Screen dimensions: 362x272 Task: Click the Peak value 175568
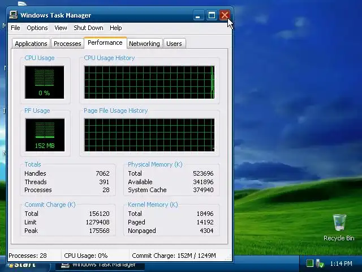(100, 231)
